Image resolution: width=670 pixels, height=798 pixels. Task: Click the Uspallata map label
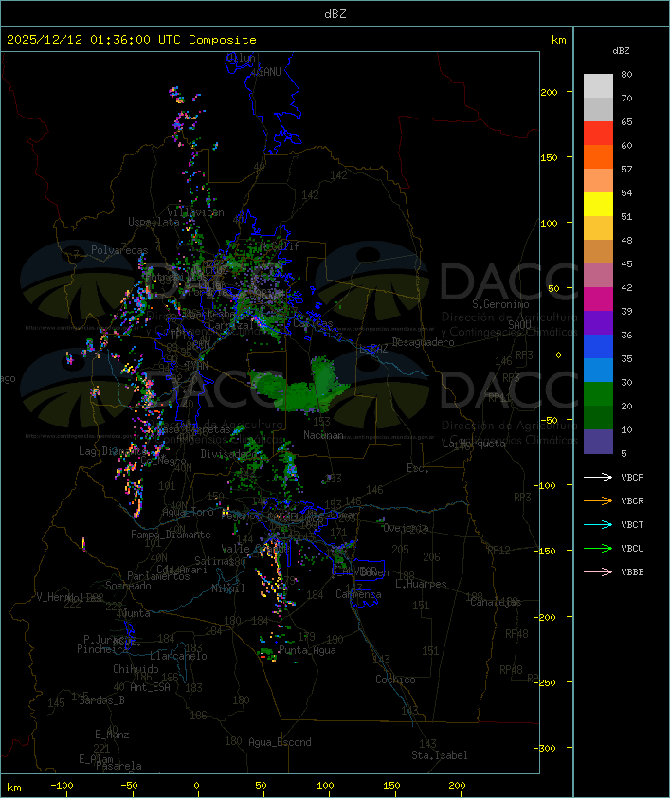click(154, 222)
